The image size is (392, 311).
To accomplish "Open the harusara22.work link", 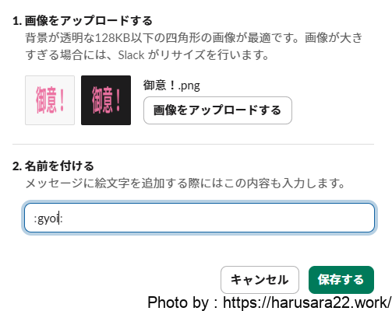I will point(307,302).
